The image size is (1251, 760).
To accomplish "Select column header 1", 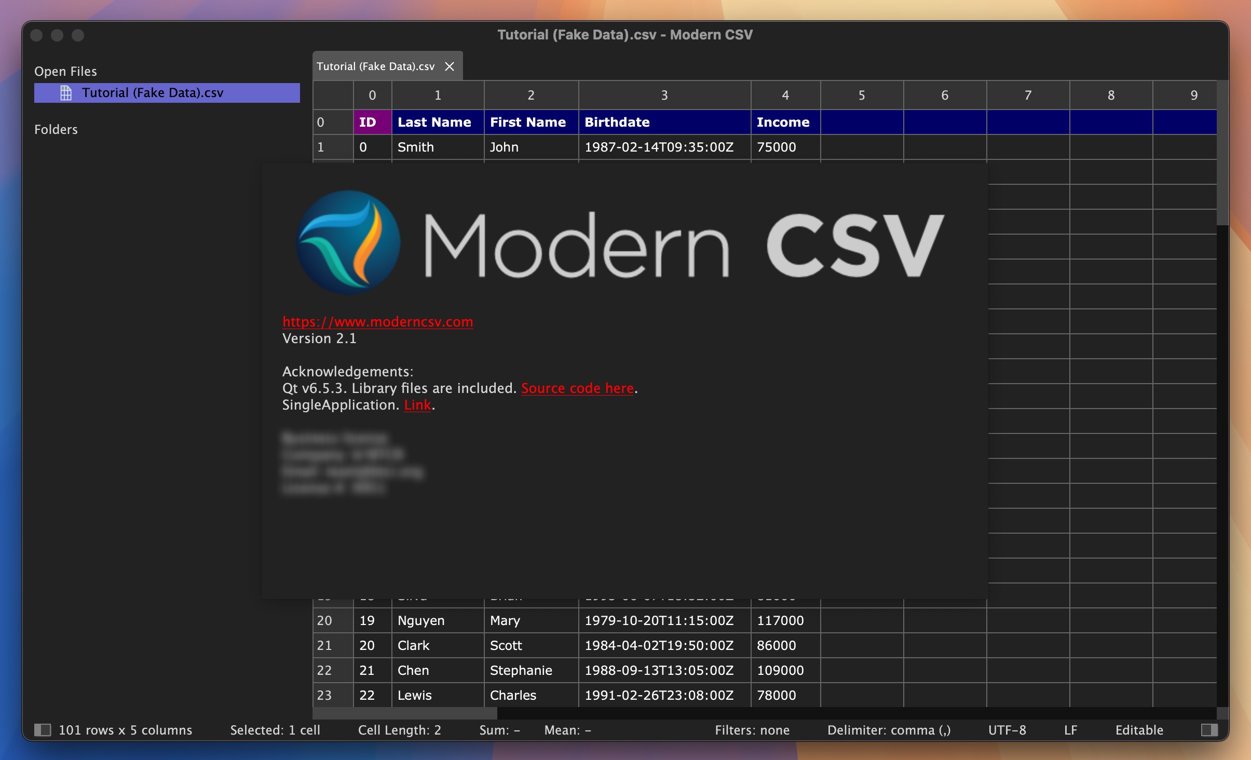I will (x=438, y=95).
